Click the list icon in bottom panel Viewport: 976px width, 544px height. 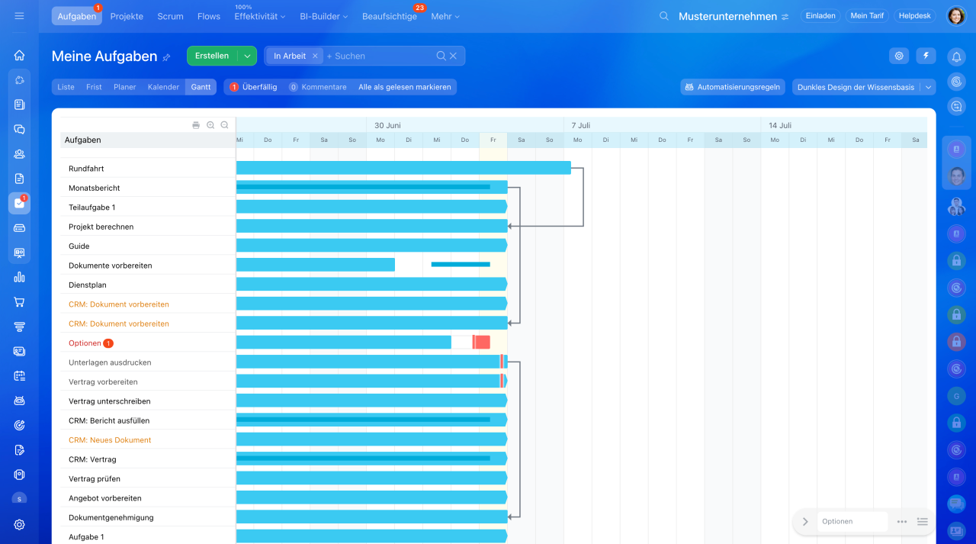(x=922, y=522)
